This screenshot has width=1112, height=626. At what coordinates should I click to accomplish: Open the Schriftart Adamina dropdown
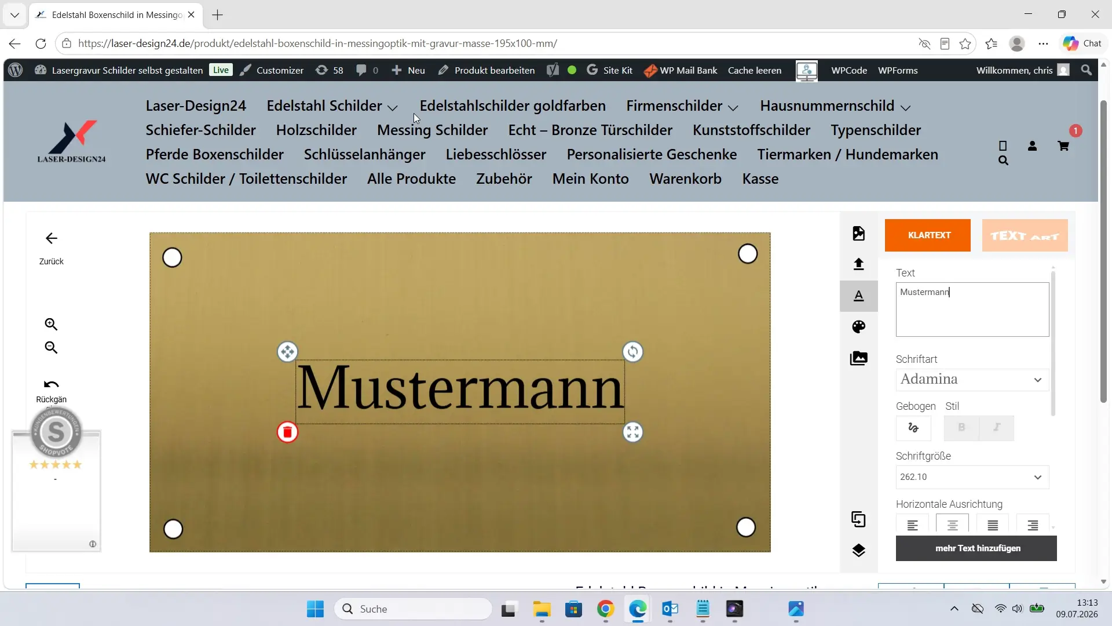point(972,380)
